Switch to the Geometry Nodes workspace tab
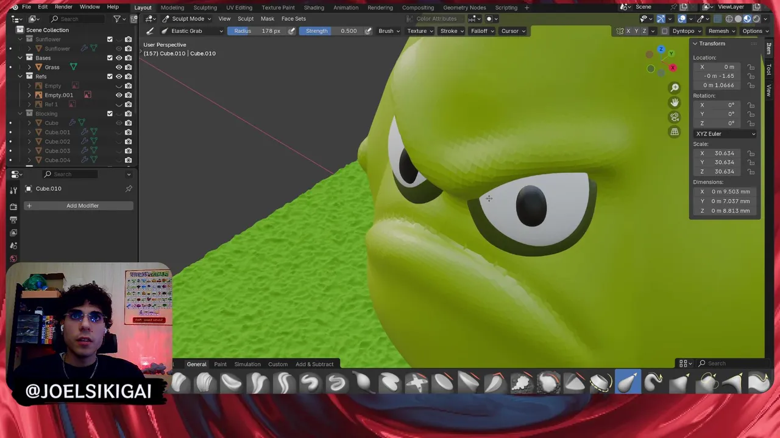 coord(464,7)
